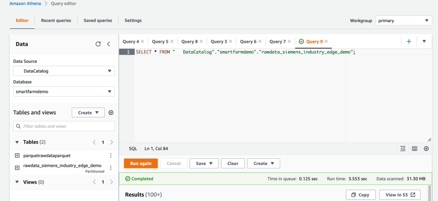This screenshot has width=438, height=201.
Task: Collapse the Data side panel
Action: (109, 44)
